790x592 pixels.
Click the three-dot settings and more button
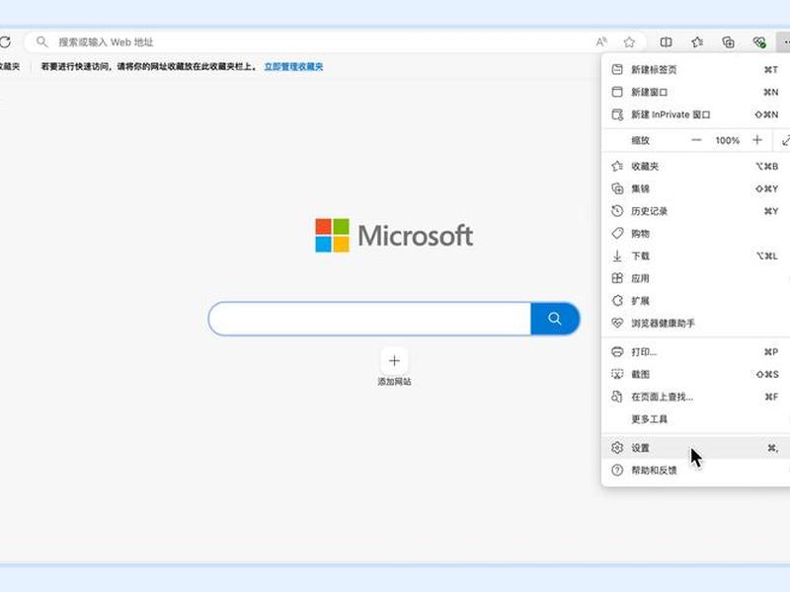pos(784,42)
